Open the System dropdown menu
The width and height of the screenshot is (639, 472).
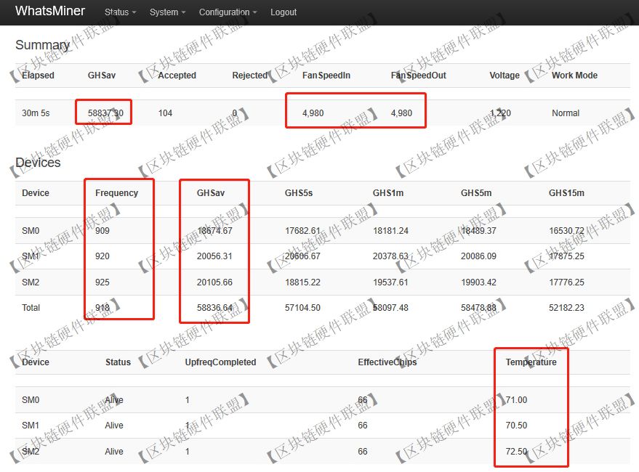(167, 12)
